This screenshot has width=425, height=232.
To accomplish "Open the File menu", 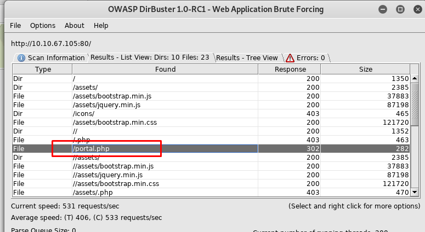I will (15, 25).
